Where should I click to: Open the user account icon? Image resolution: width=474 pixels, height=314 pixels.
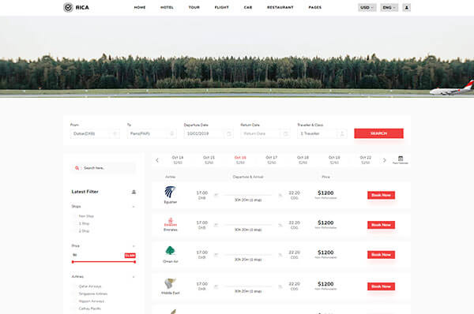pyautogui.click(x=407, y=8)
